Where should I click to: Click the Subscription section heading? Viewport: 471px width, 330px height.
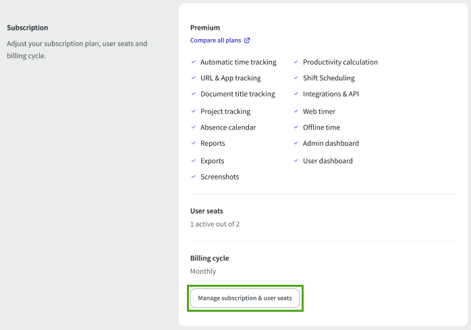(28, 28)
